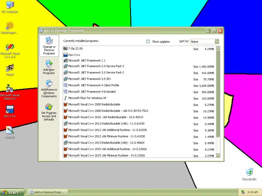Click the program list scrollbar thumb
The height and width of the screenshot is (196, 262).
218,94
